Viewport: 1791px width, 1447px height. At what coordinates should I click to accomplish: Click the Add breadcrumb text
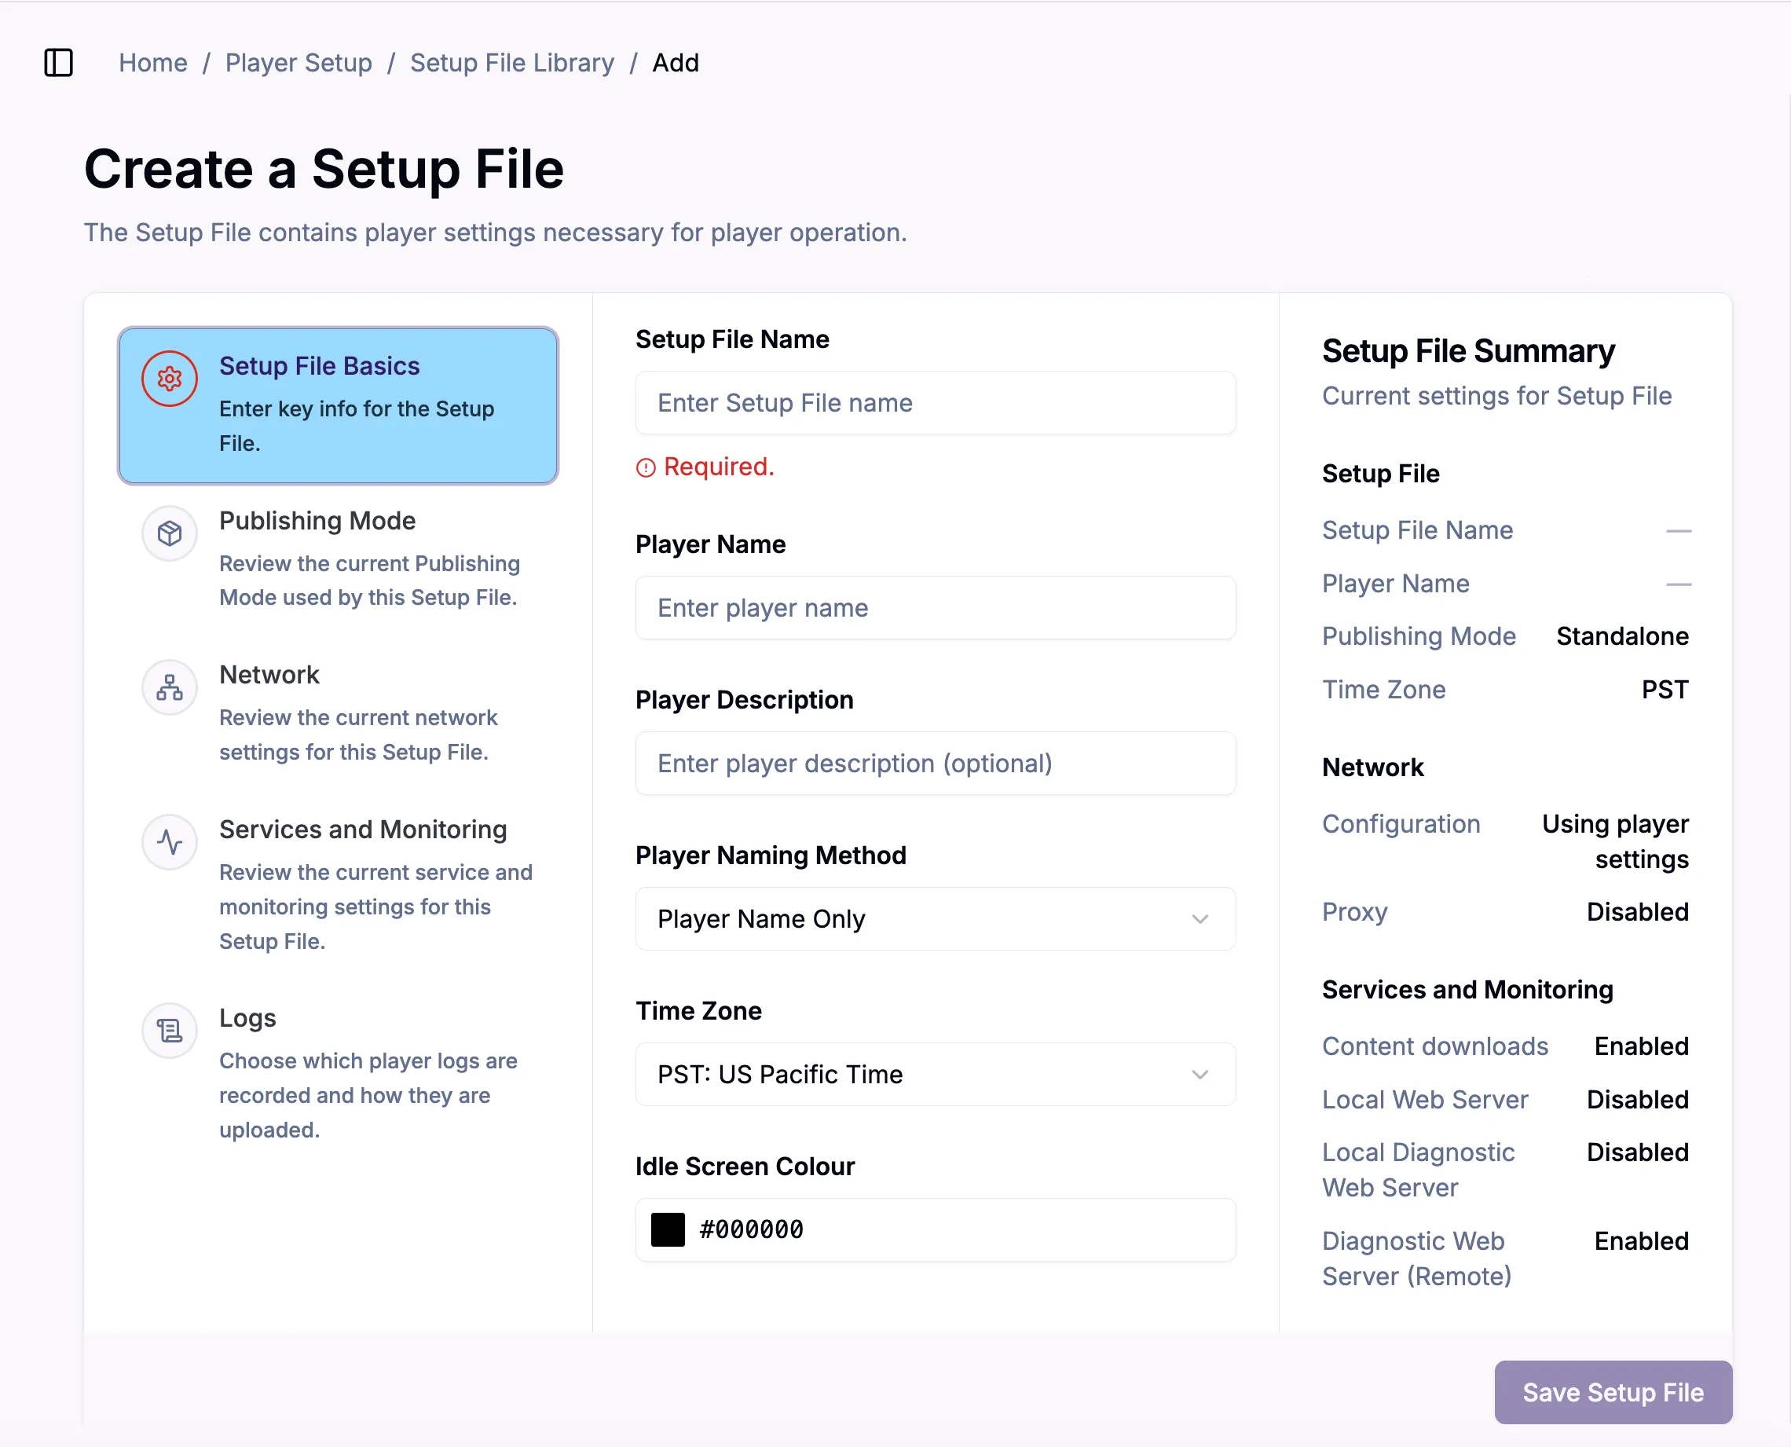[x=675, y=63]
